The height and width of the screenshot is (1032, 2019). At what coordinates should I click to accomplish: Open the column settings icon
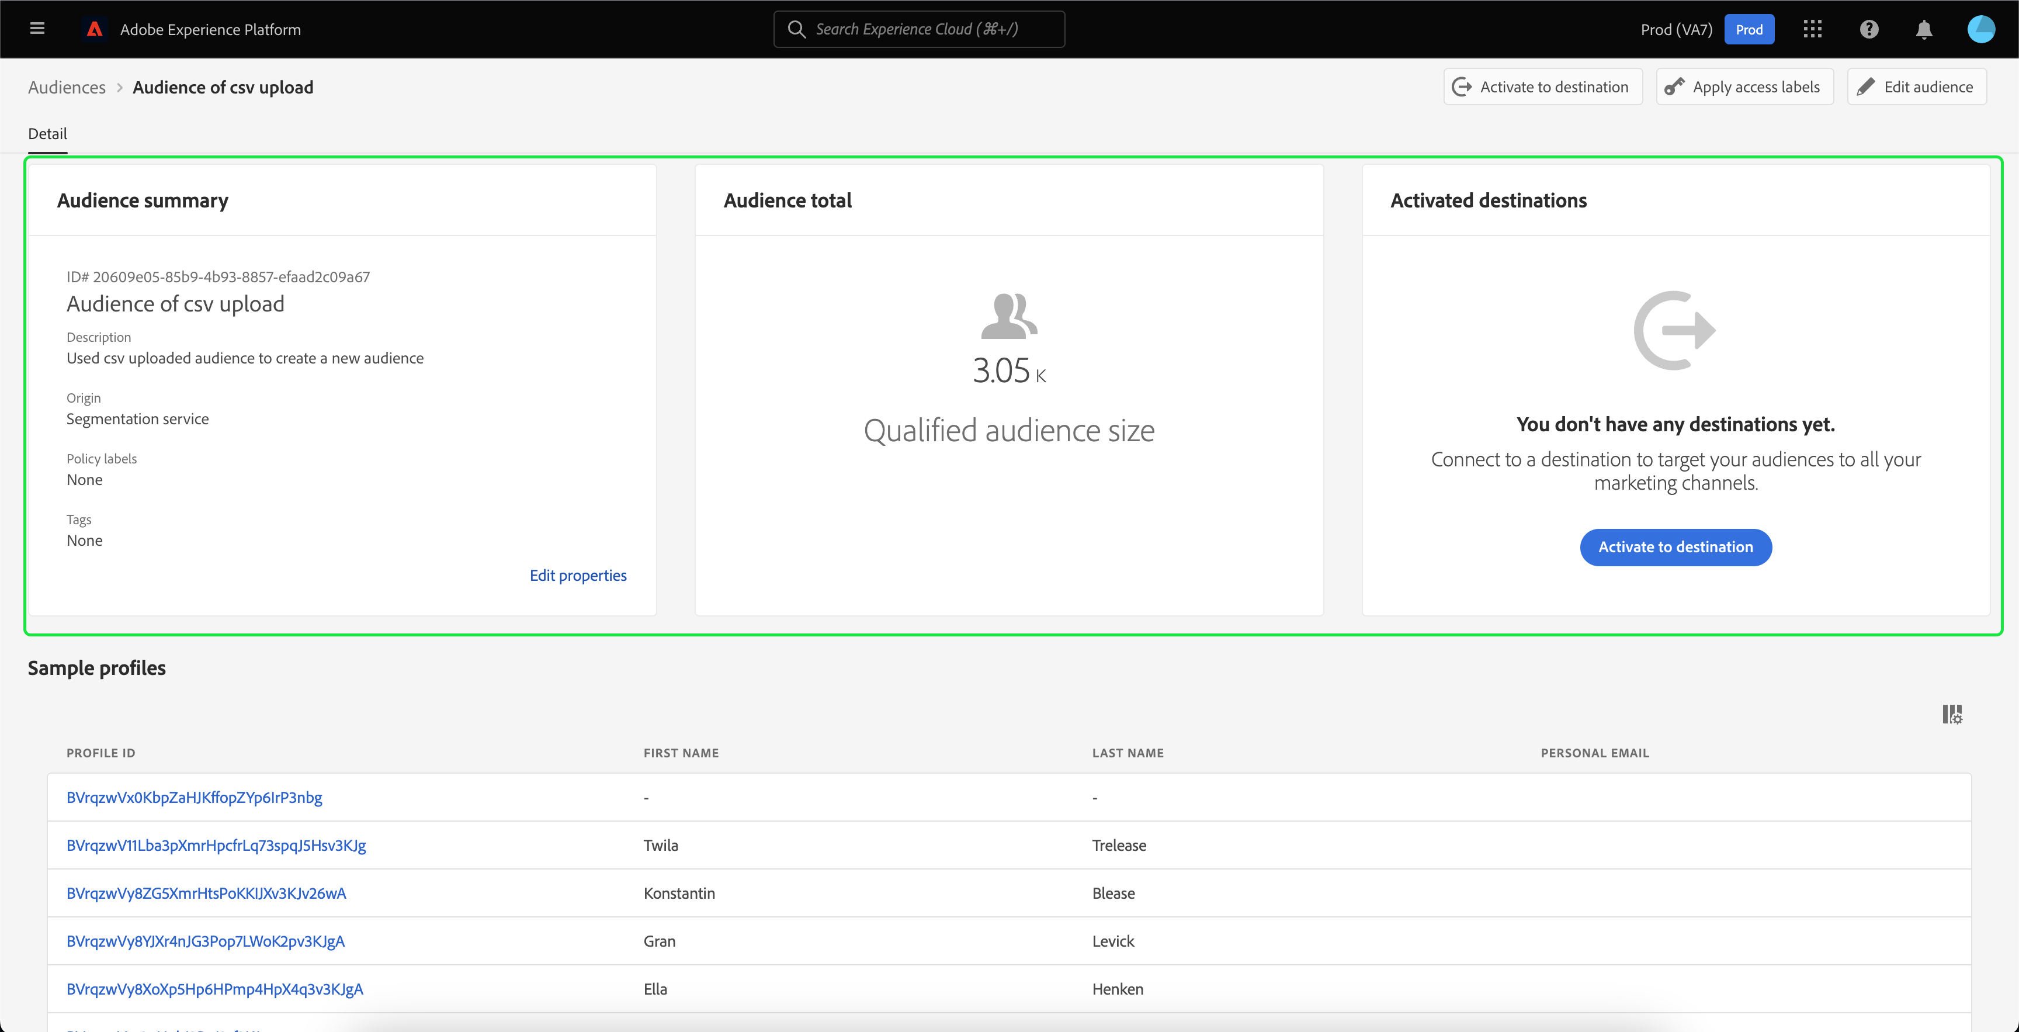point(1952,715)
